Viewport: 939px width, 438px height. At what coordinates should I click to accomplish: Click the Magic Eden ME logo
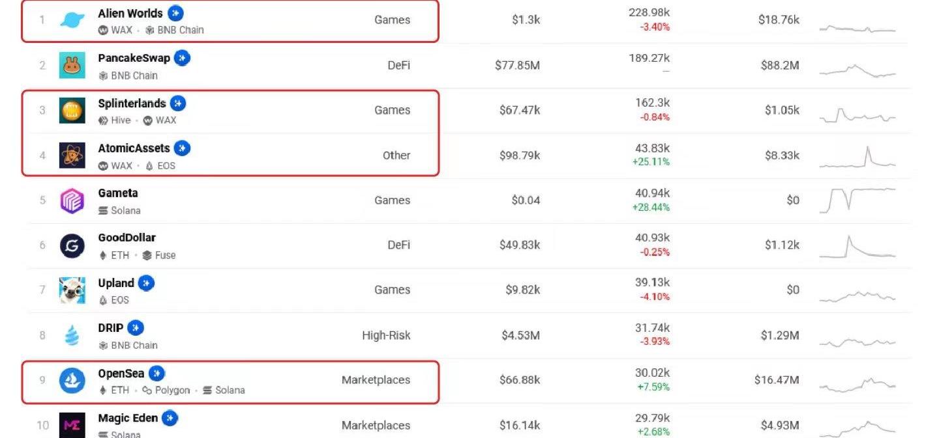tap(72, 425)
